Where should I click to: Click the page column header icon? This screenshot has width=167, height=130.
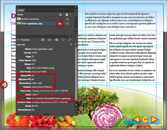pos(67,14)
